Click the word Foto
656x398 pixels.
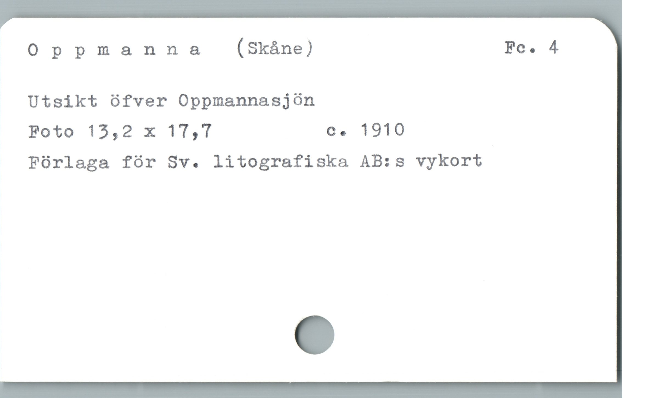pos(51,131)
